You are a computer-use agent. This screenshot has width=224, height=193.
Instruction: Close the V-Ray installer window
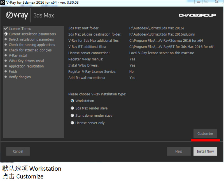217,2
